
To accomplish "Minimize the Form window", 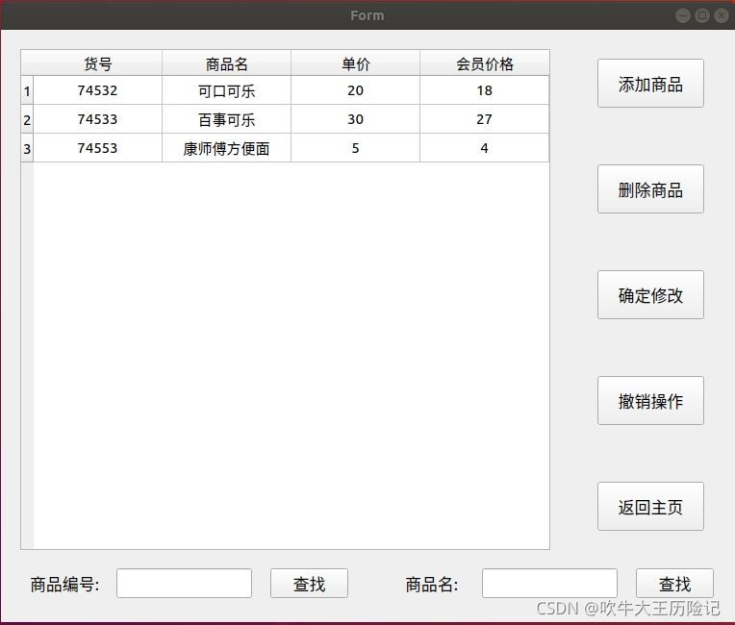I will (683, 15).
